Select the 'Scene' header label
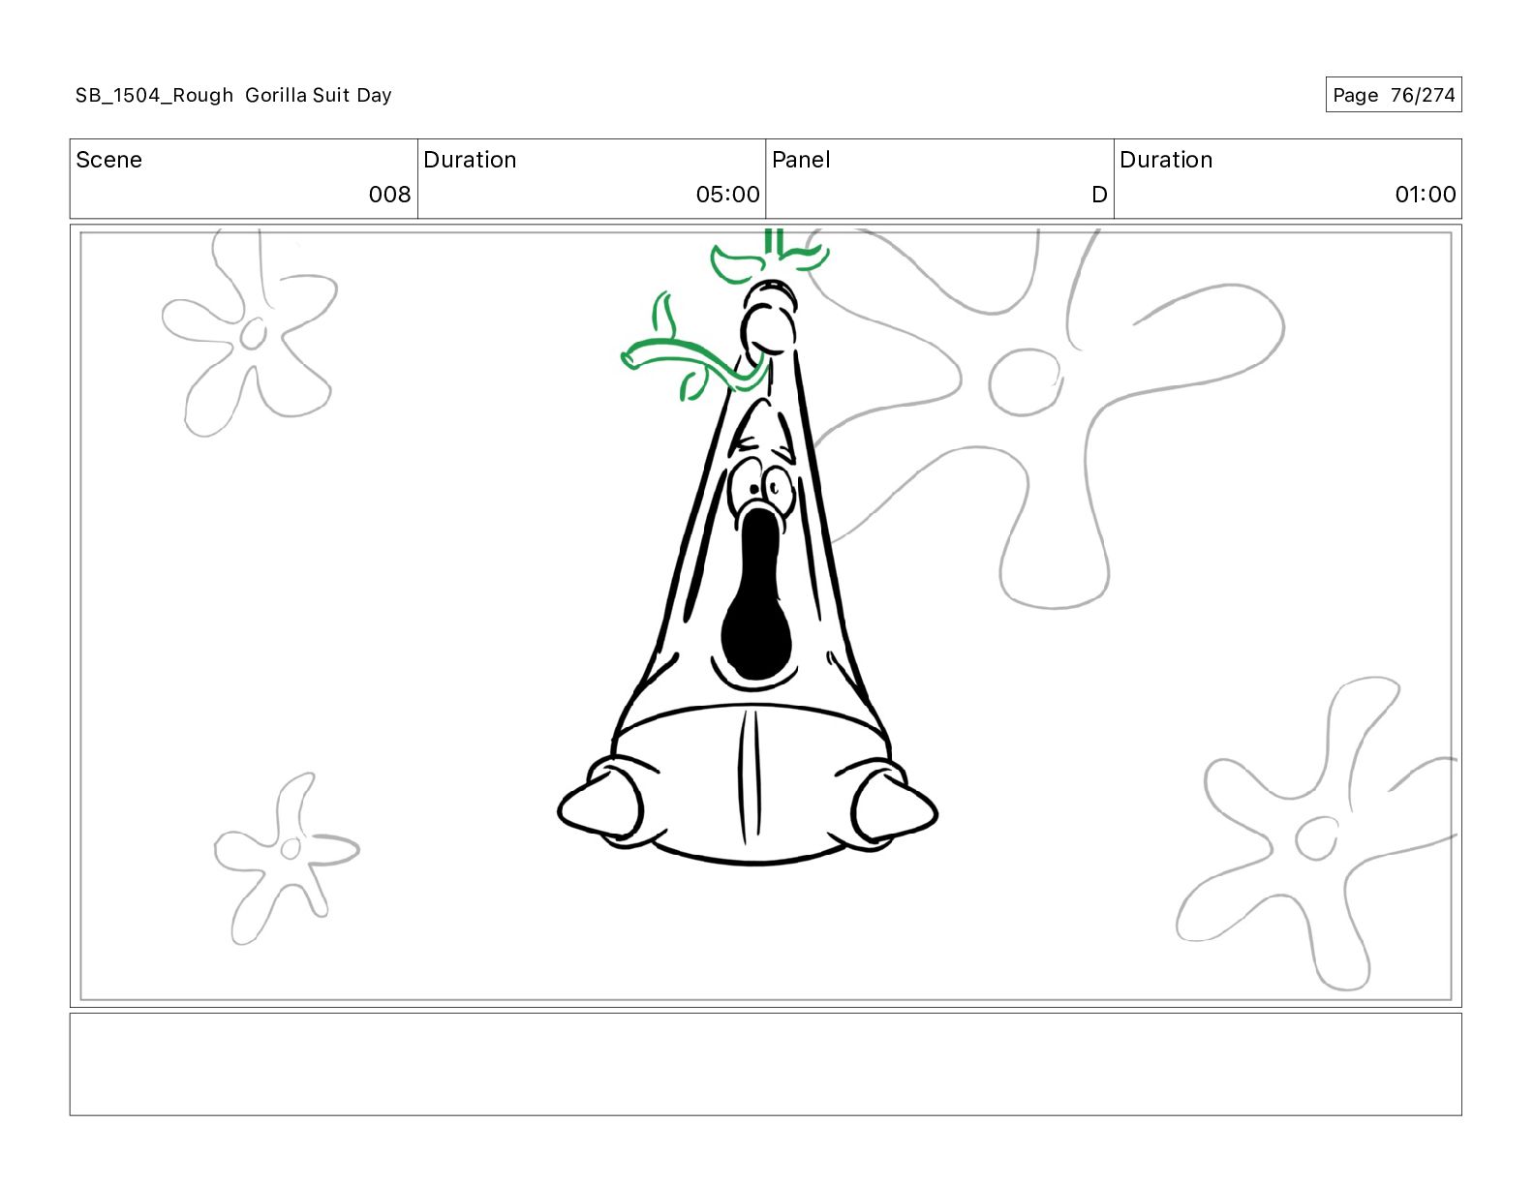Screen dimensions: 1534x1185 point(108,160)
